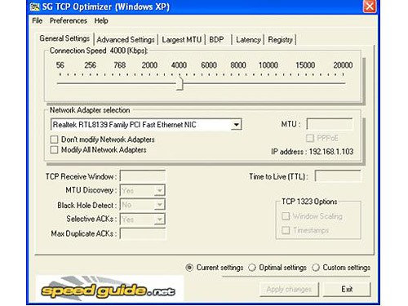This screenshot has width=408, height=306.
Task: Toggle the Window Scaling checkbox
Action: coord(286,216)
